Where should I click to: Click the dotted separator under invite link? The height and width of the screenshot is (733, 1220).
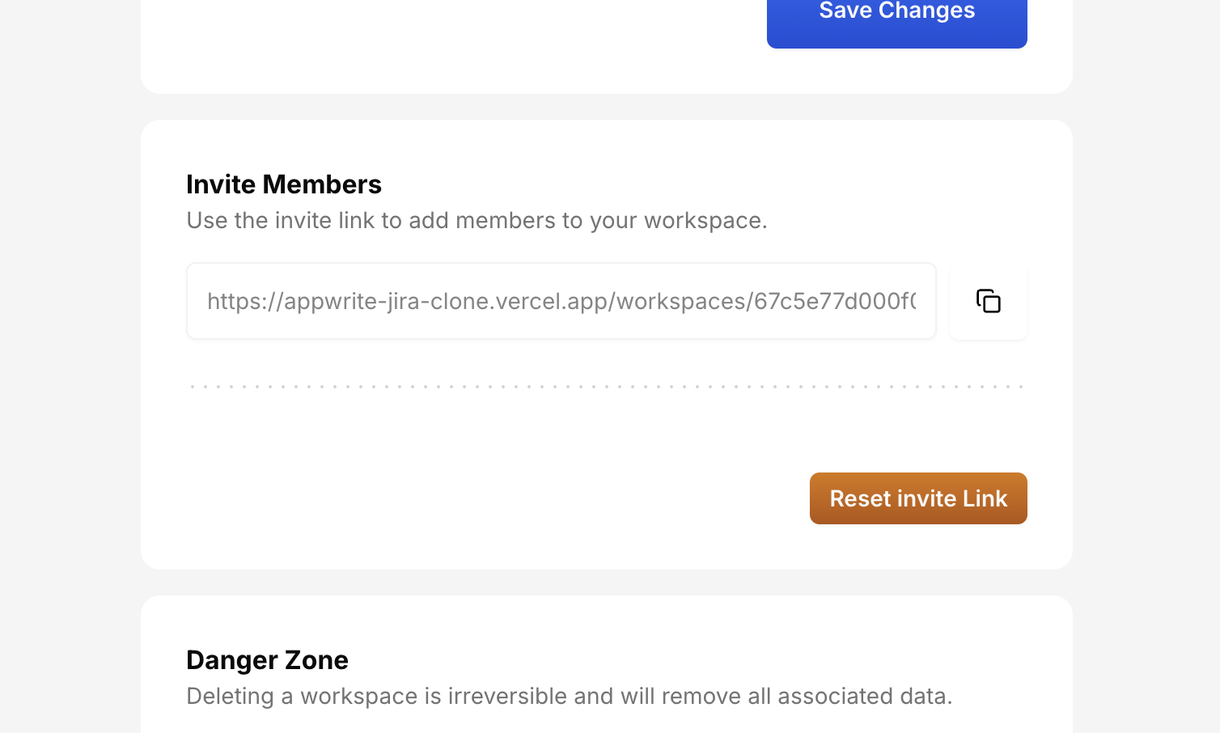tap(607, 387)
